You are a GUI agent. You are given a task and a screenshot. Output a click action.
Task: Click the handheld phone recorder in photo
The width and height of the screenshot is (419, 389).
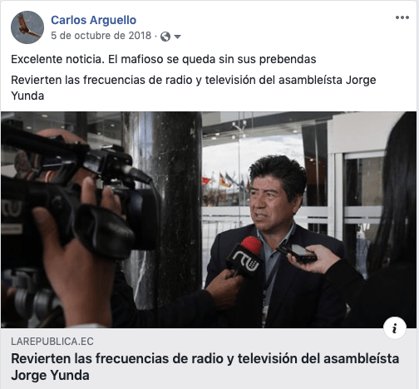tap(297, 253)
